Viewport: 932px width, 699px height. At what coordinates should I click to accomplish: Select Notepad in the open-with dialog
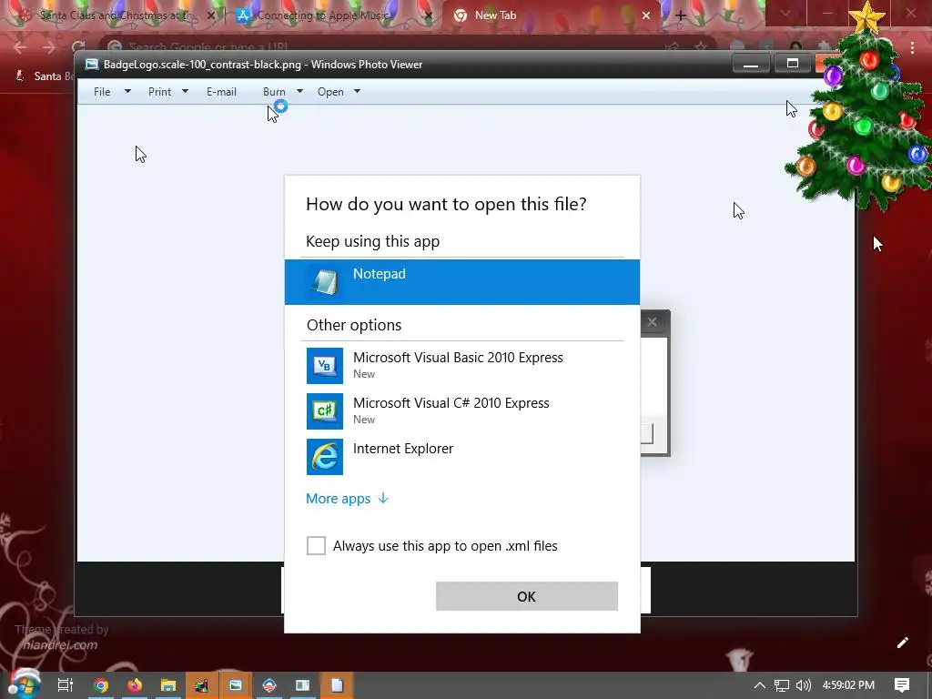tap(461, 282)
